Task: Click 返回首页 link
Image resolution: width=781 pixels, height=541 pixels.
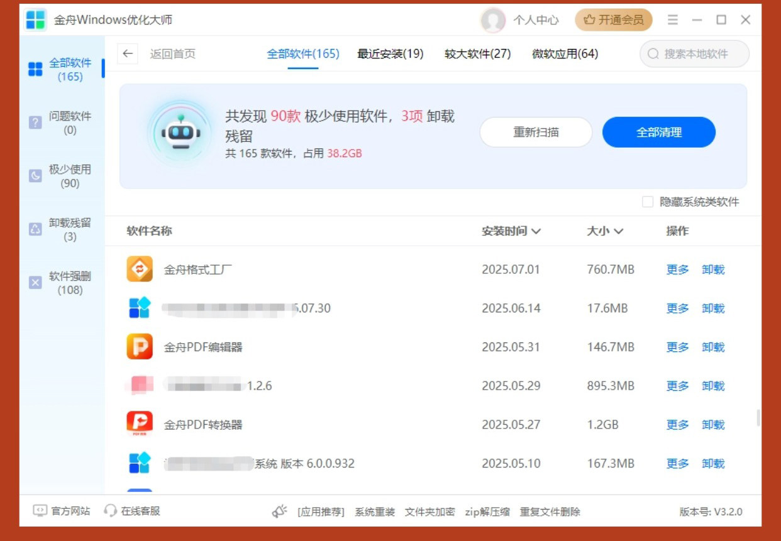Action: pos(173,54)
